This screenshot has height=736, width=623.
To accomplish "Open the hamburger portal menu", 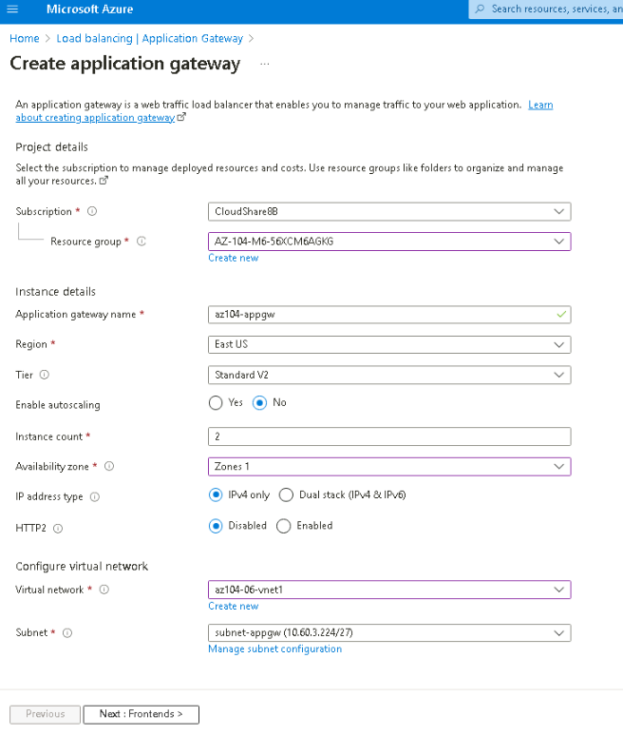I will click(12, 9).
